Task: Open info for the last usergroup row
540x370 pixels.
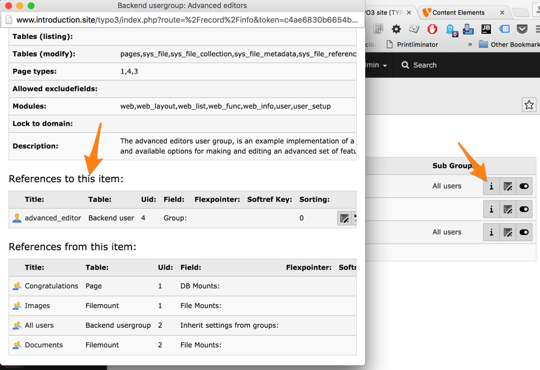Action: (492, 232)
